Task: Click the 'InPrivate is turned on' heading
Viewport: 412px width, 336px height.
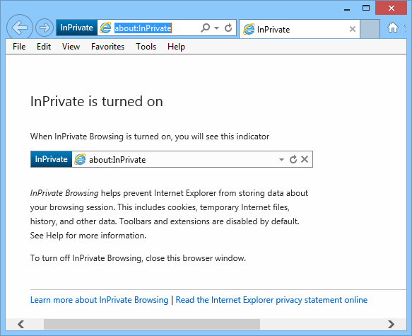Action: [97, 101]
